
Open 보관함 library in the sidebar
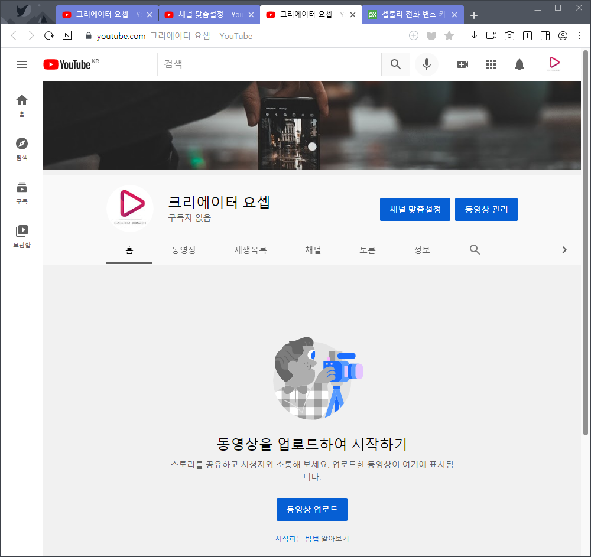22,237
